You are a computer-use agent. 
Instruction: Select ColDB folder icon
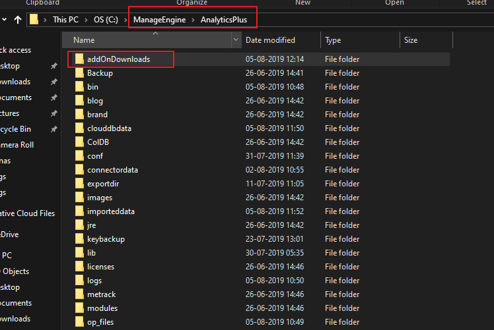click(x=79, y=142)
